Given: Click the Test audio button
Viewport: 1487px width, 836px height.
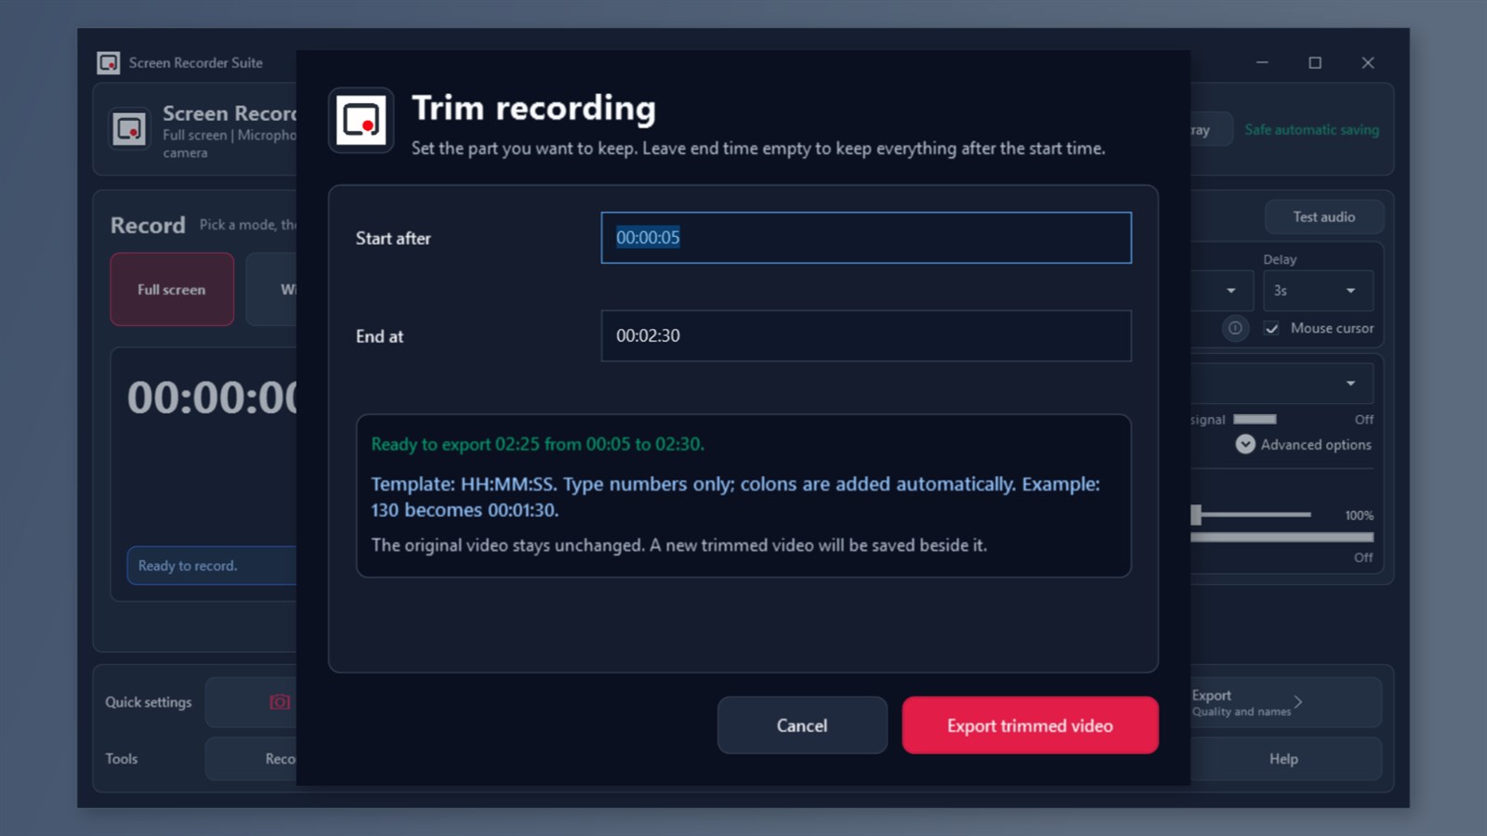Looking at the screenshot, I should click(x=1324, y=216).
